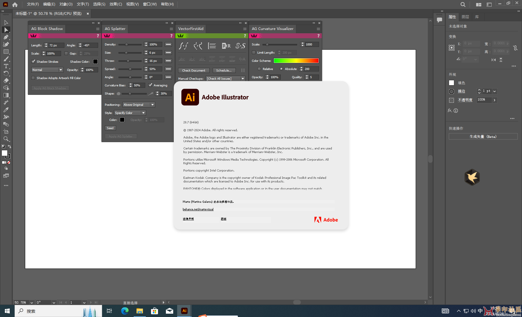This screenshot has height=317, width=522.
Task: Select the Eyedropper tool
Action: click(6, 110)
